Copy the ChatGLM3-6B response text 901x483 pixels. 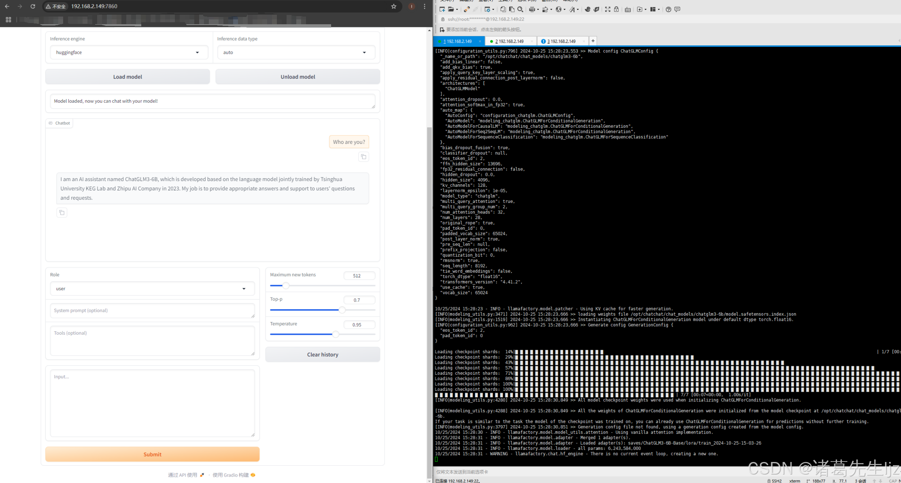coord(62,213)
